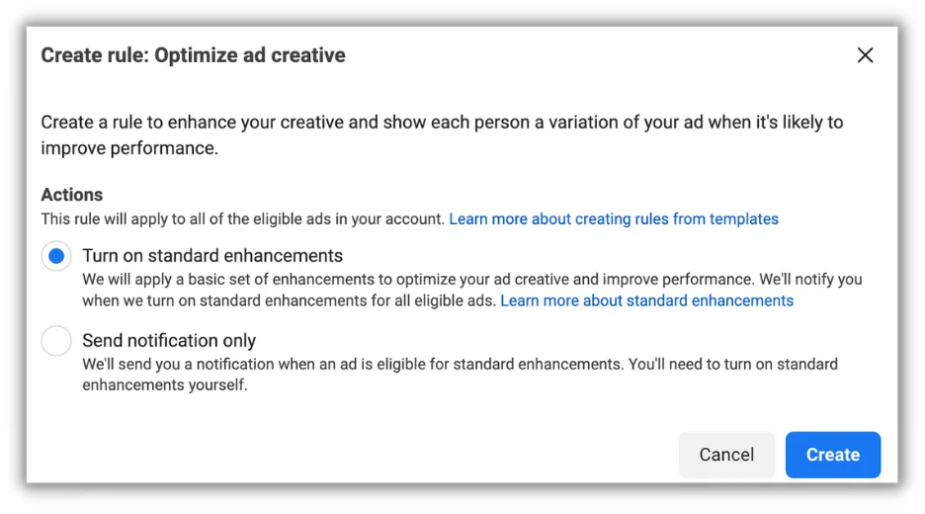The height and width of the screenshot is (514, 925).
Task: Click the "Turn on standard enhancements" option label
Action: pyautogui.click(x=212, y=256)
